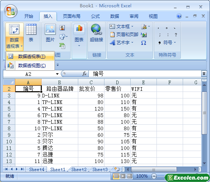The image size is (210, 182).
Task: Select row 5 header
Action: [x=9, y=109]
